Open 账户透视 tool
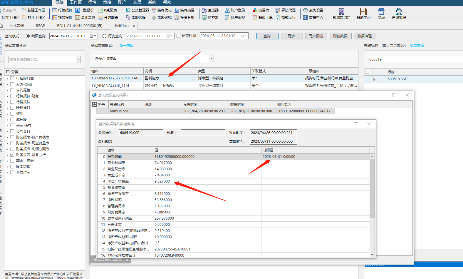Viewport: 463px width, 279px height. coord(235,18)
